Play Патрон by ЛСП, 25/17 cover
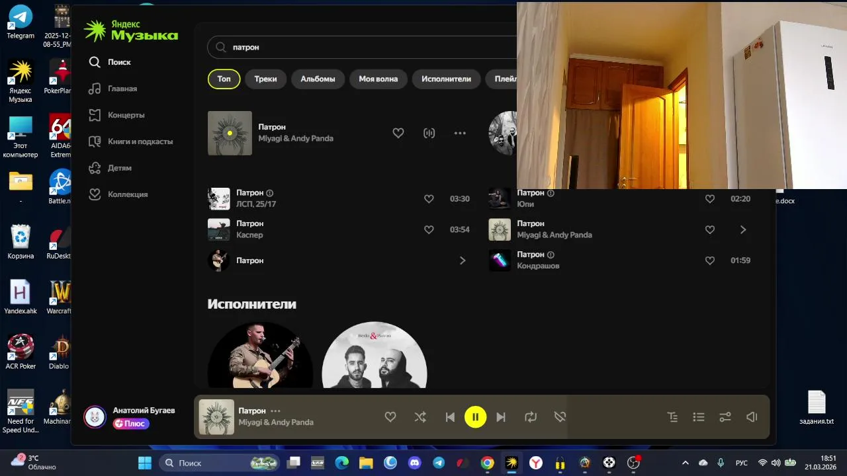This screenshot has height=476, width=847. 219,199
